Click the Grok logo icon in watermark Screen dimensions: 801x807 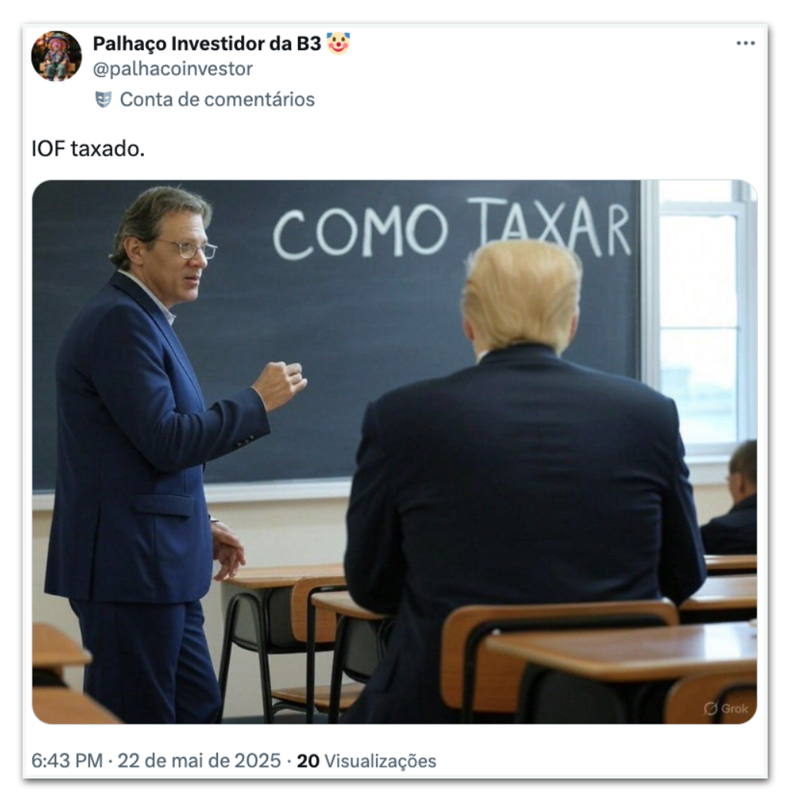click(x=710, y=708)
